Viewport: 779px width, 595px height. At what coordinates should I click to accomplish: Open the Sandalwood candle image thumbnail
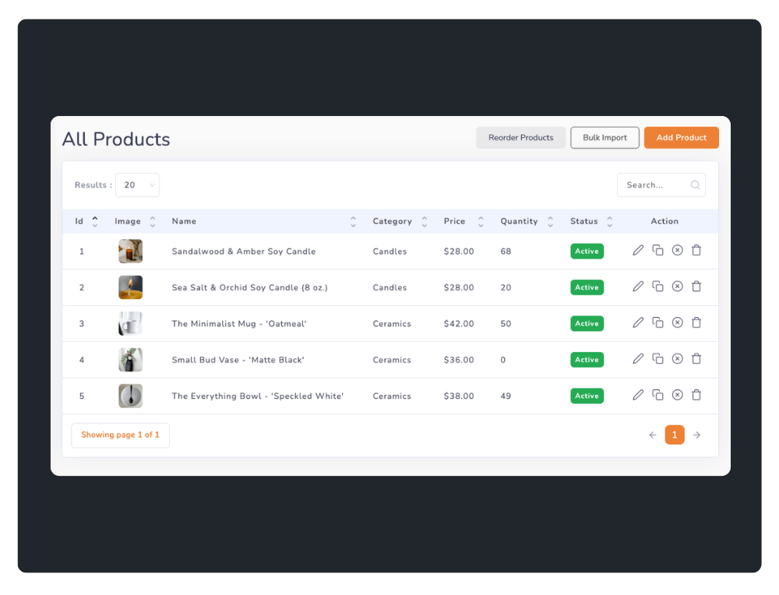tap(130, 251)
